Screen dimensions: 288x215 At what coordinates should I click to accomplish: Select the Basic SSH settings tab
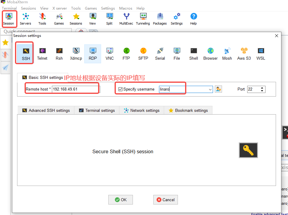42,77
